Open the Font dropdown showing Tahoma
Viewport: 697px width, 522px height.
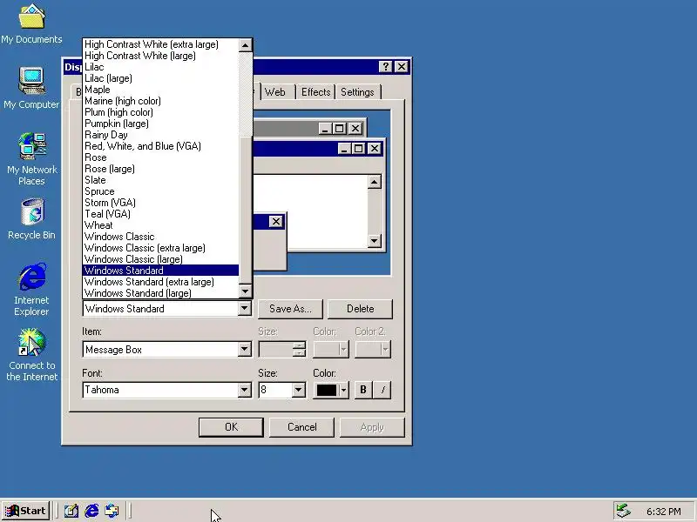(245, 390)
